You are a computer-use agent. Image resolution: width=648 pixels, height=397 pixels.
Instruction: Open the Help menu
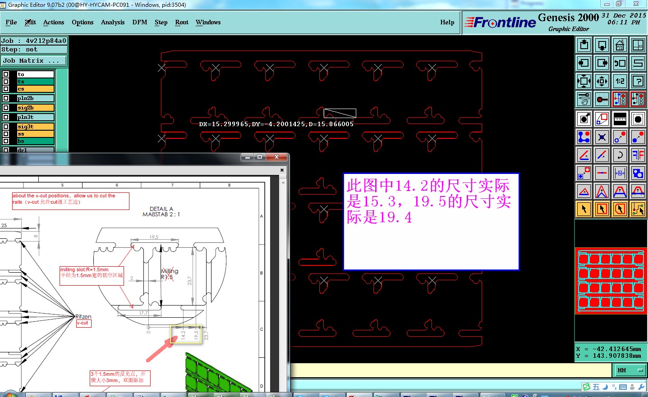[x=447, y=22]
